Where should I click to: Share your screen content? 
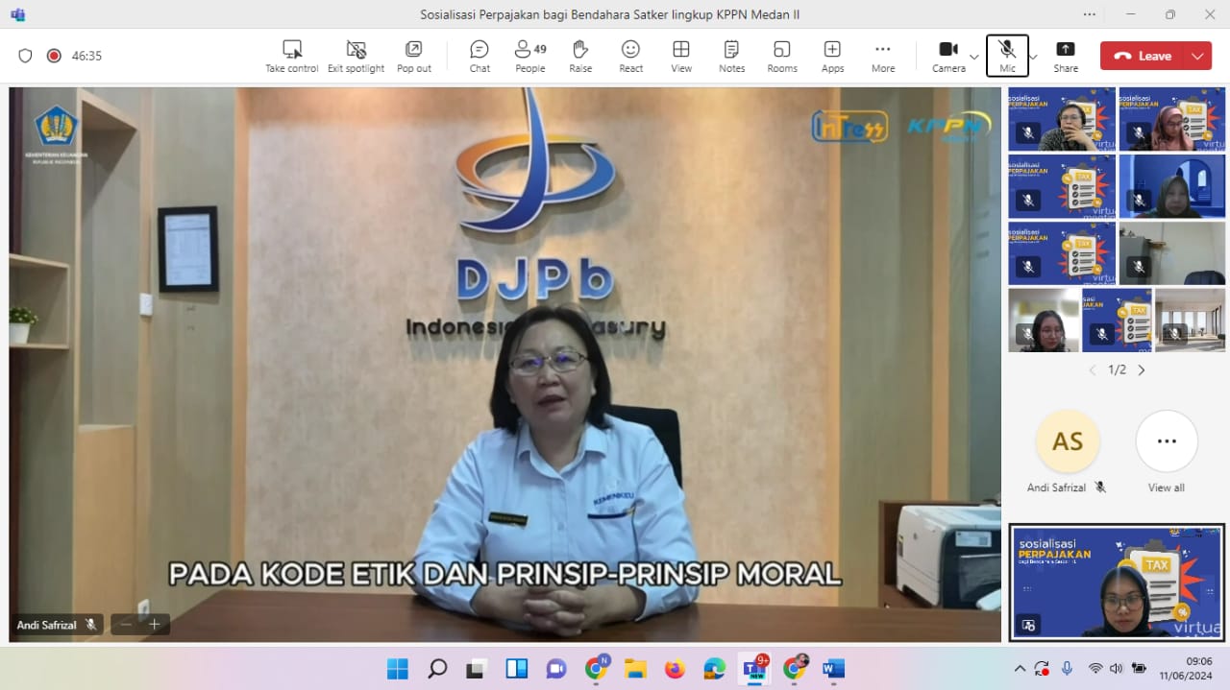[1066, 56]
